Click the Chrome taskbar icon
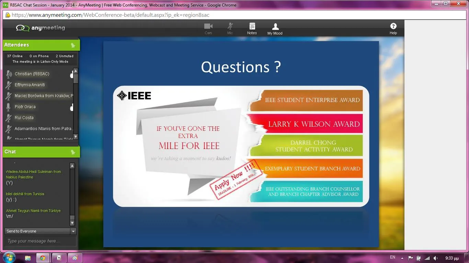The width and height of the screenshot is (469, 263). point(43,258)
